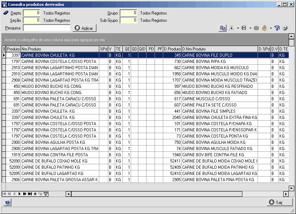Click the funnel filter button in navigator

coord(46,194)
